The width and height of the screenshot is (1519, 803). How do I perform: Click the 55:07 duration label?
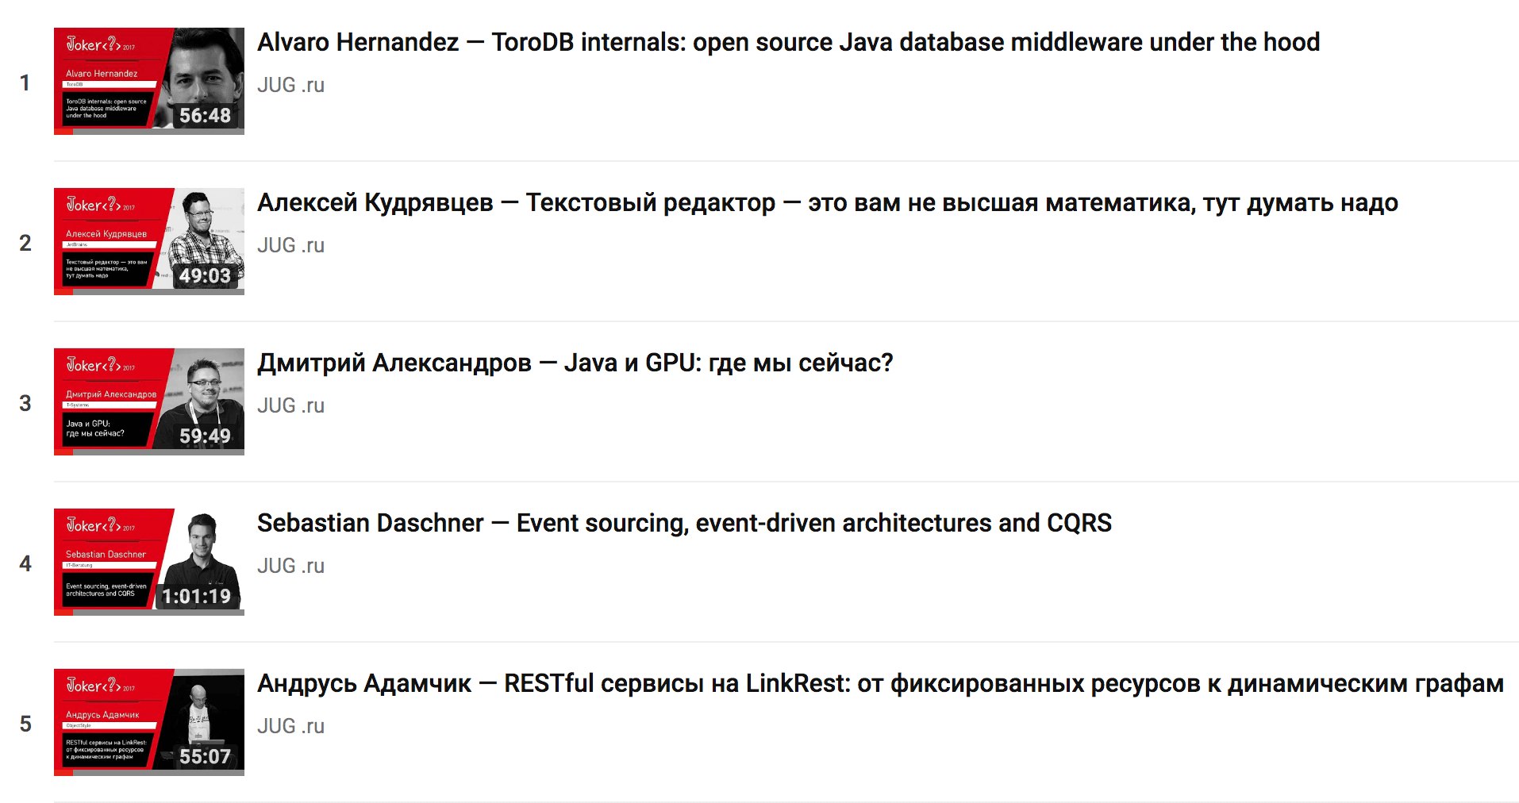[205, 757]
